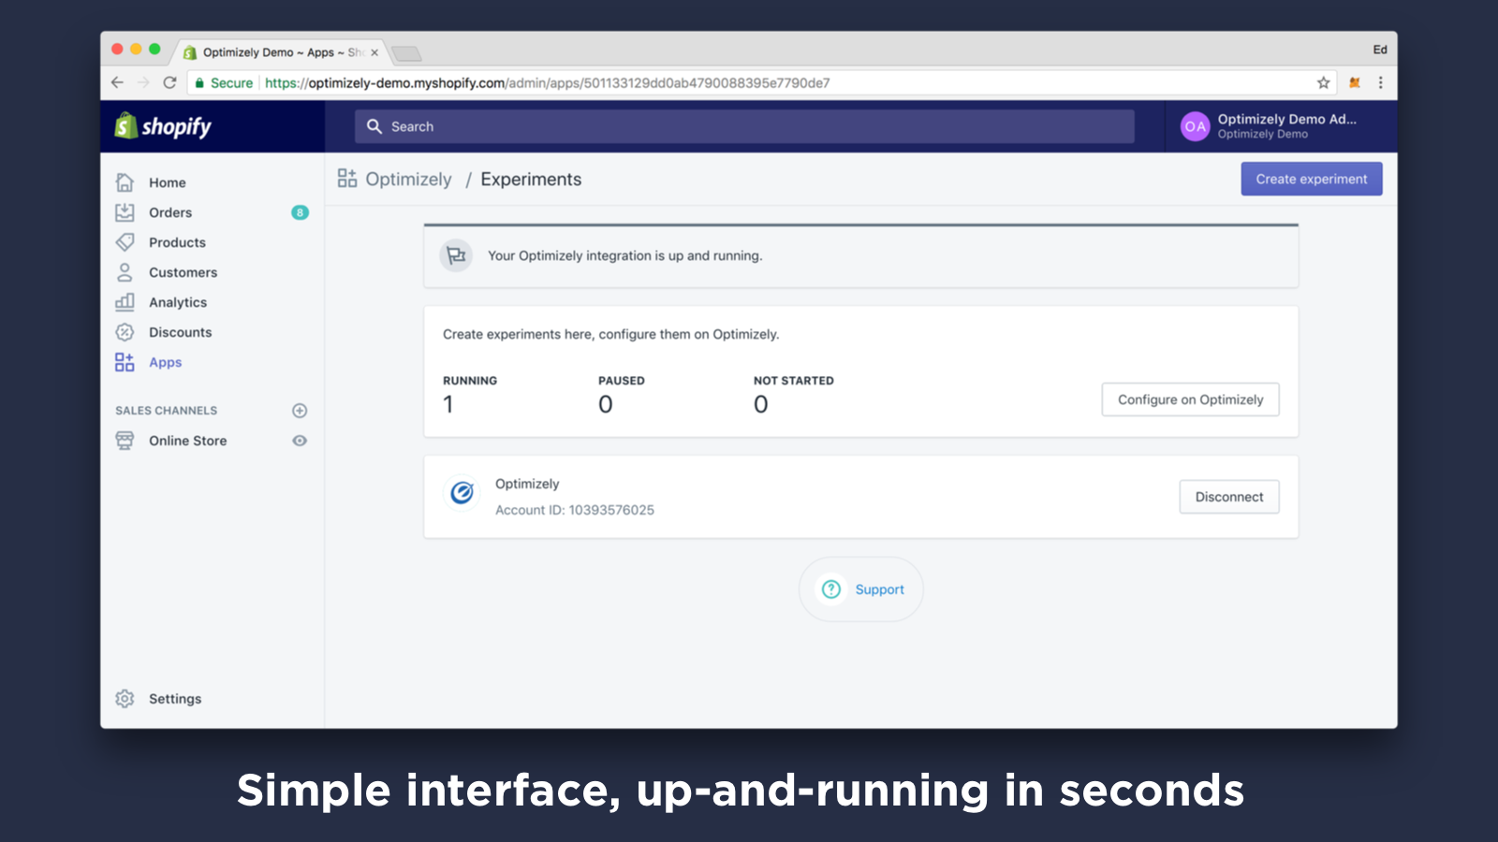Click the bookmark star in the browser
1498x842 pixels.
click(x=1324, y=82)
